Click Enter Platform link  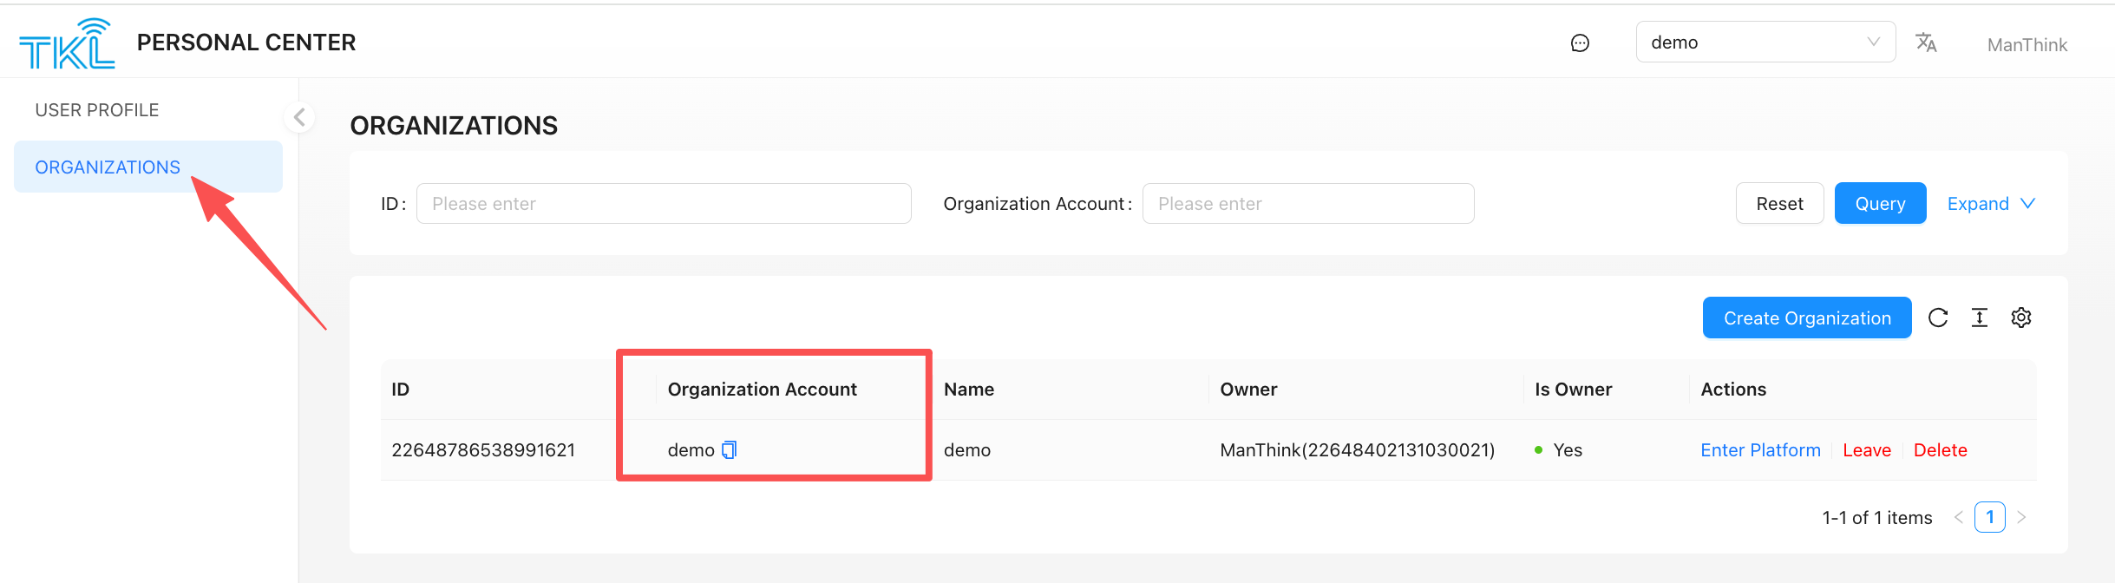point(1760,450)
